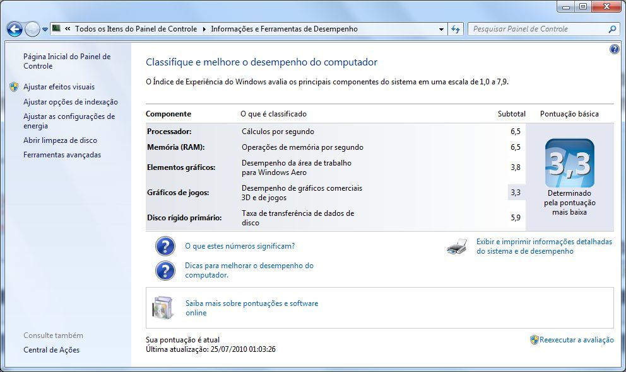Open 'Abrir limpeza de disco' link
This screenshot has width=626, height=372.
(60, 140)
